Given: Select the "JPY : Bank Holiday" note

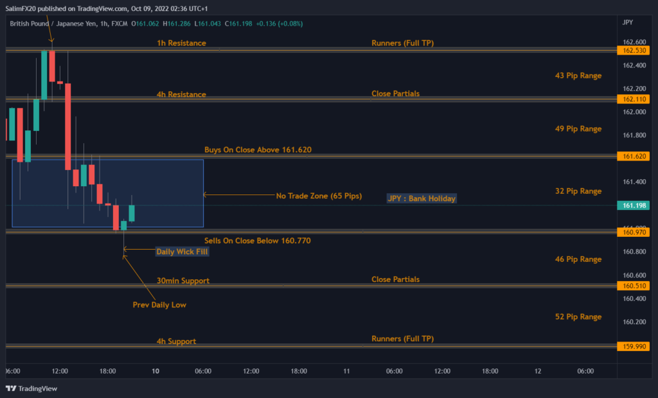Looking at the screenshot, I should pyautogui.click(x=422, y=198).
